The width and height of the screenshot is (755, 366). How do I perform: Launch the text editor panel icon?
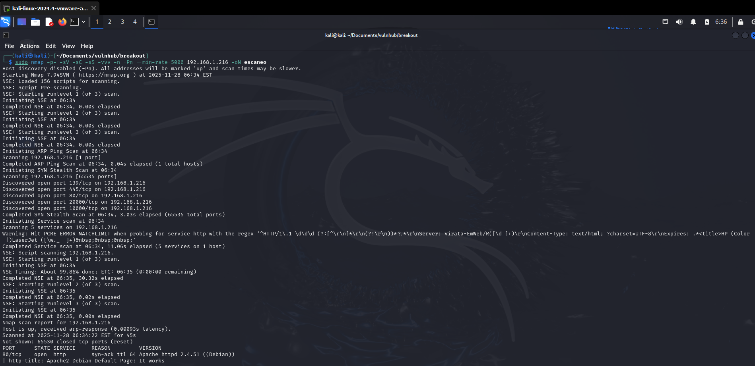49,22
